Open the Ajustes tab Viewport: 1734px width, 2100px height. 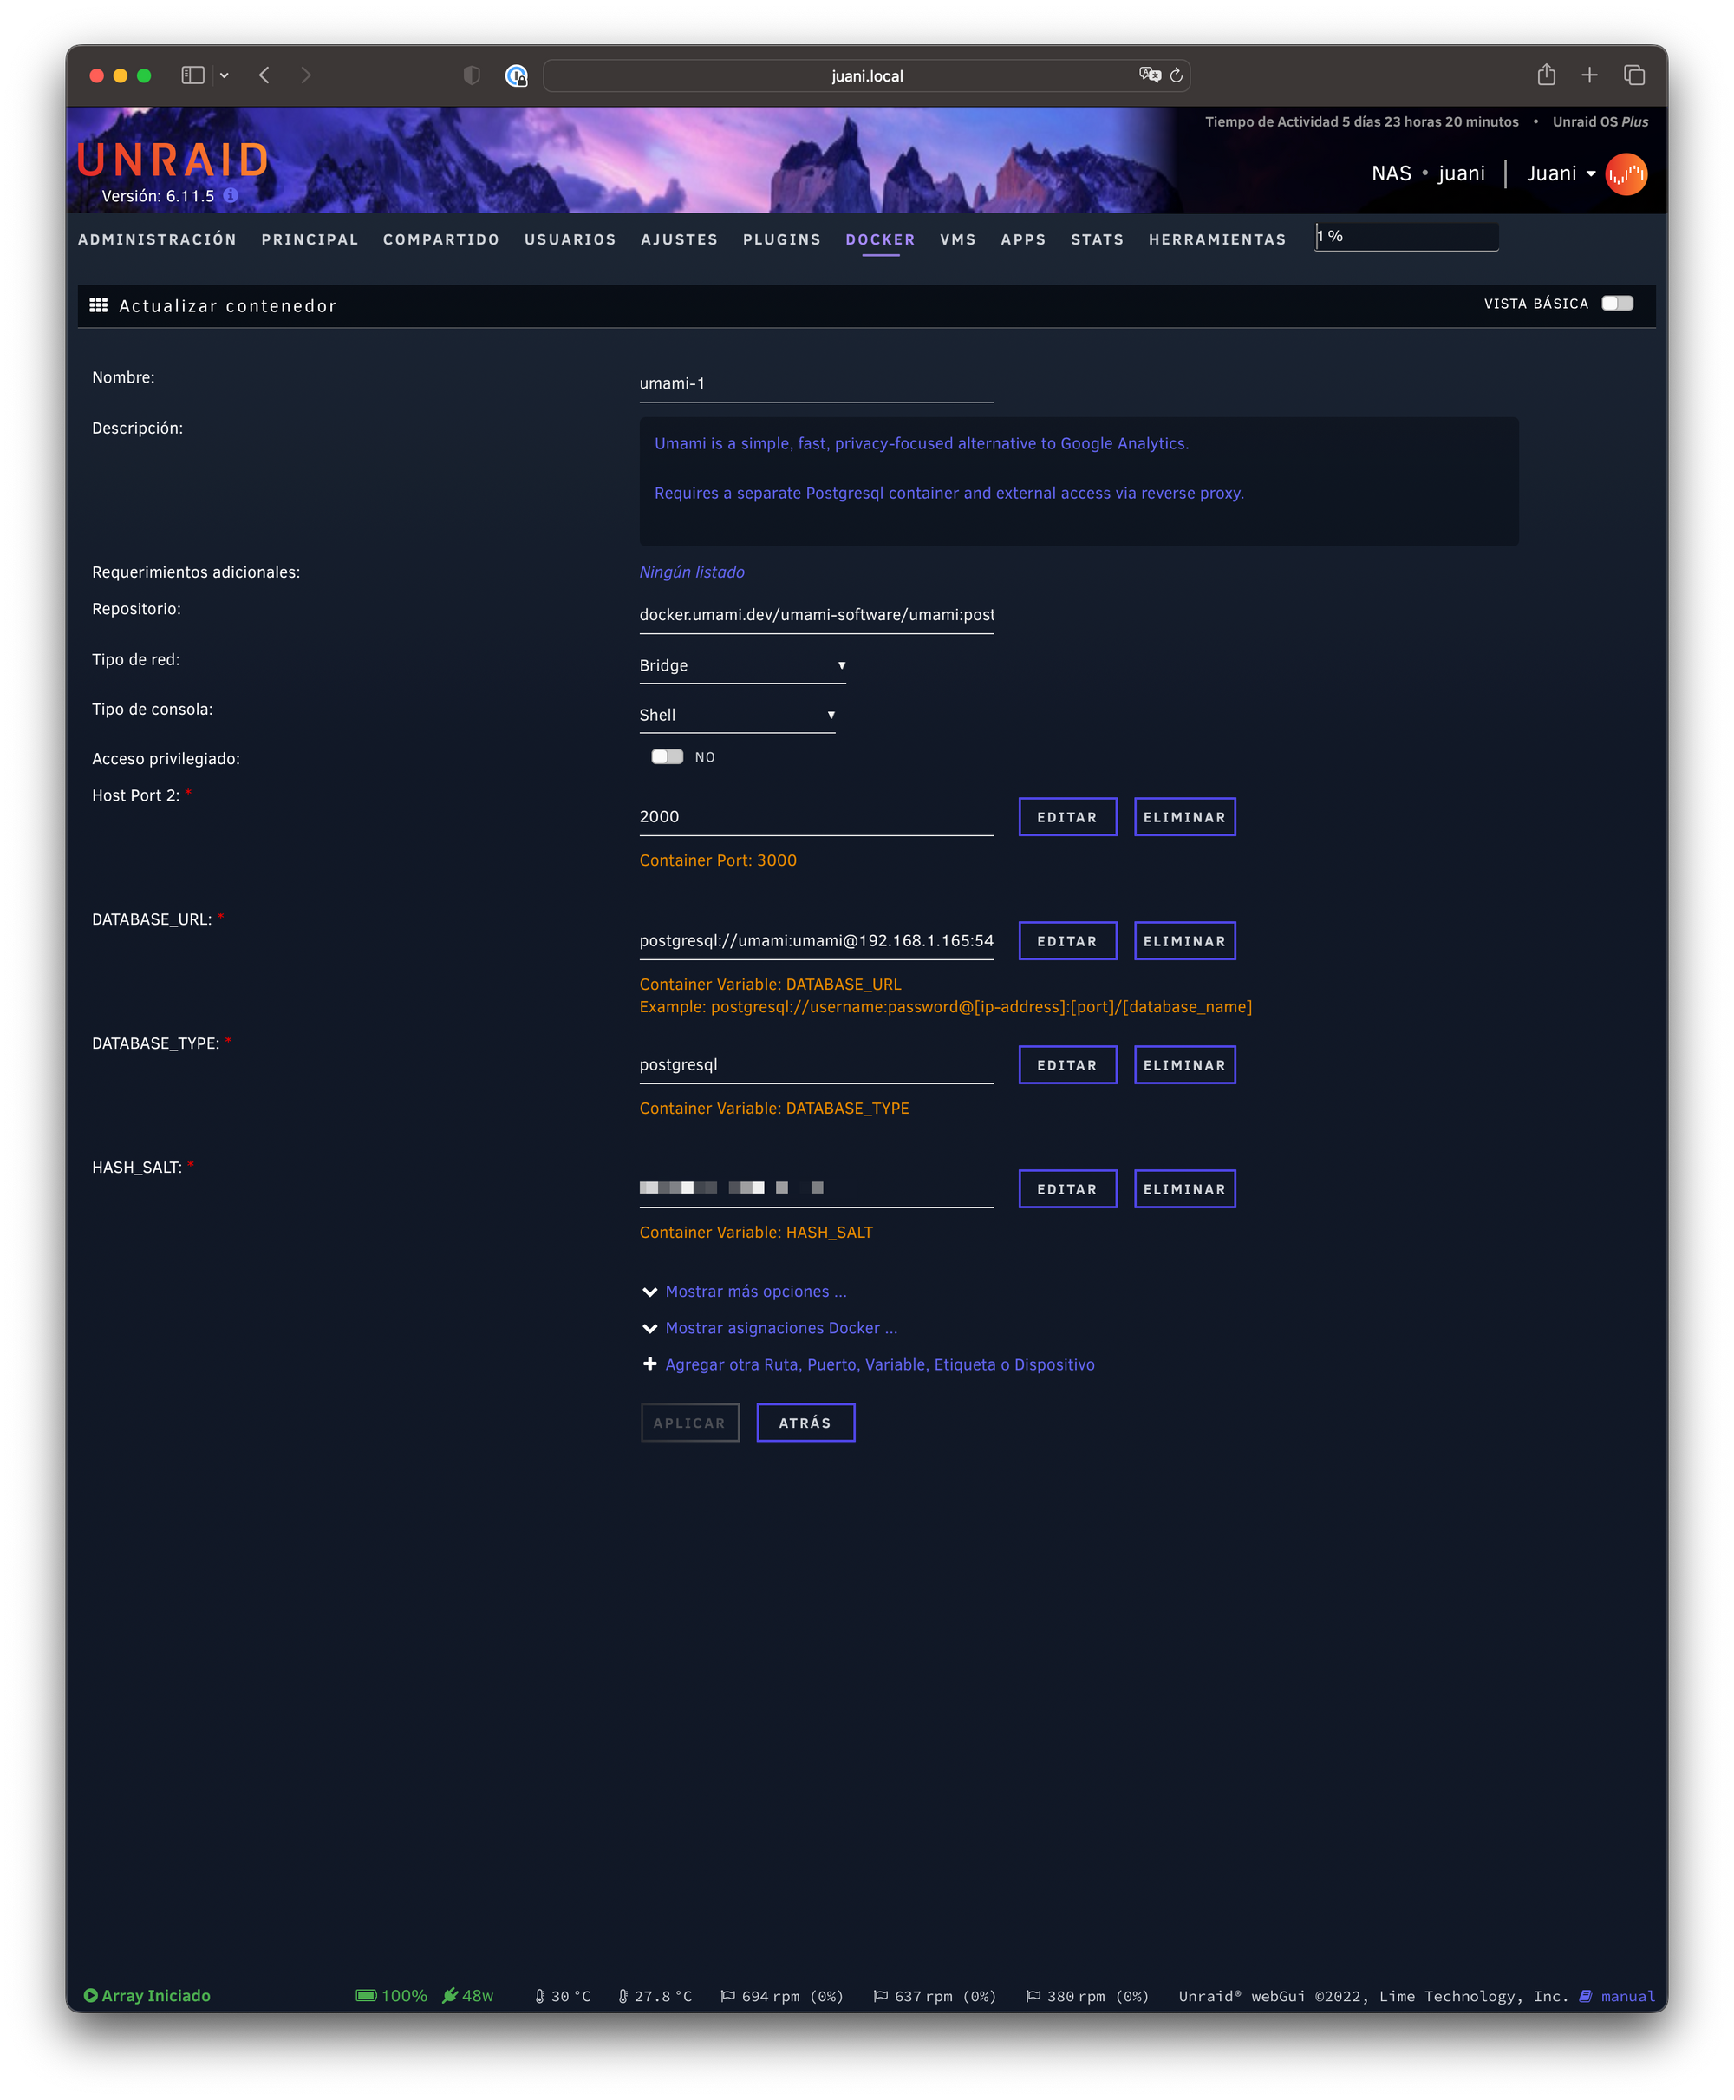tap(679, 239)
